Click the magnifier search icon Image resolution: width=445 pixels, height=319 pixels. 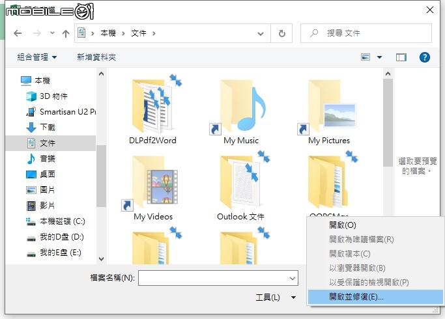(313, 33)
